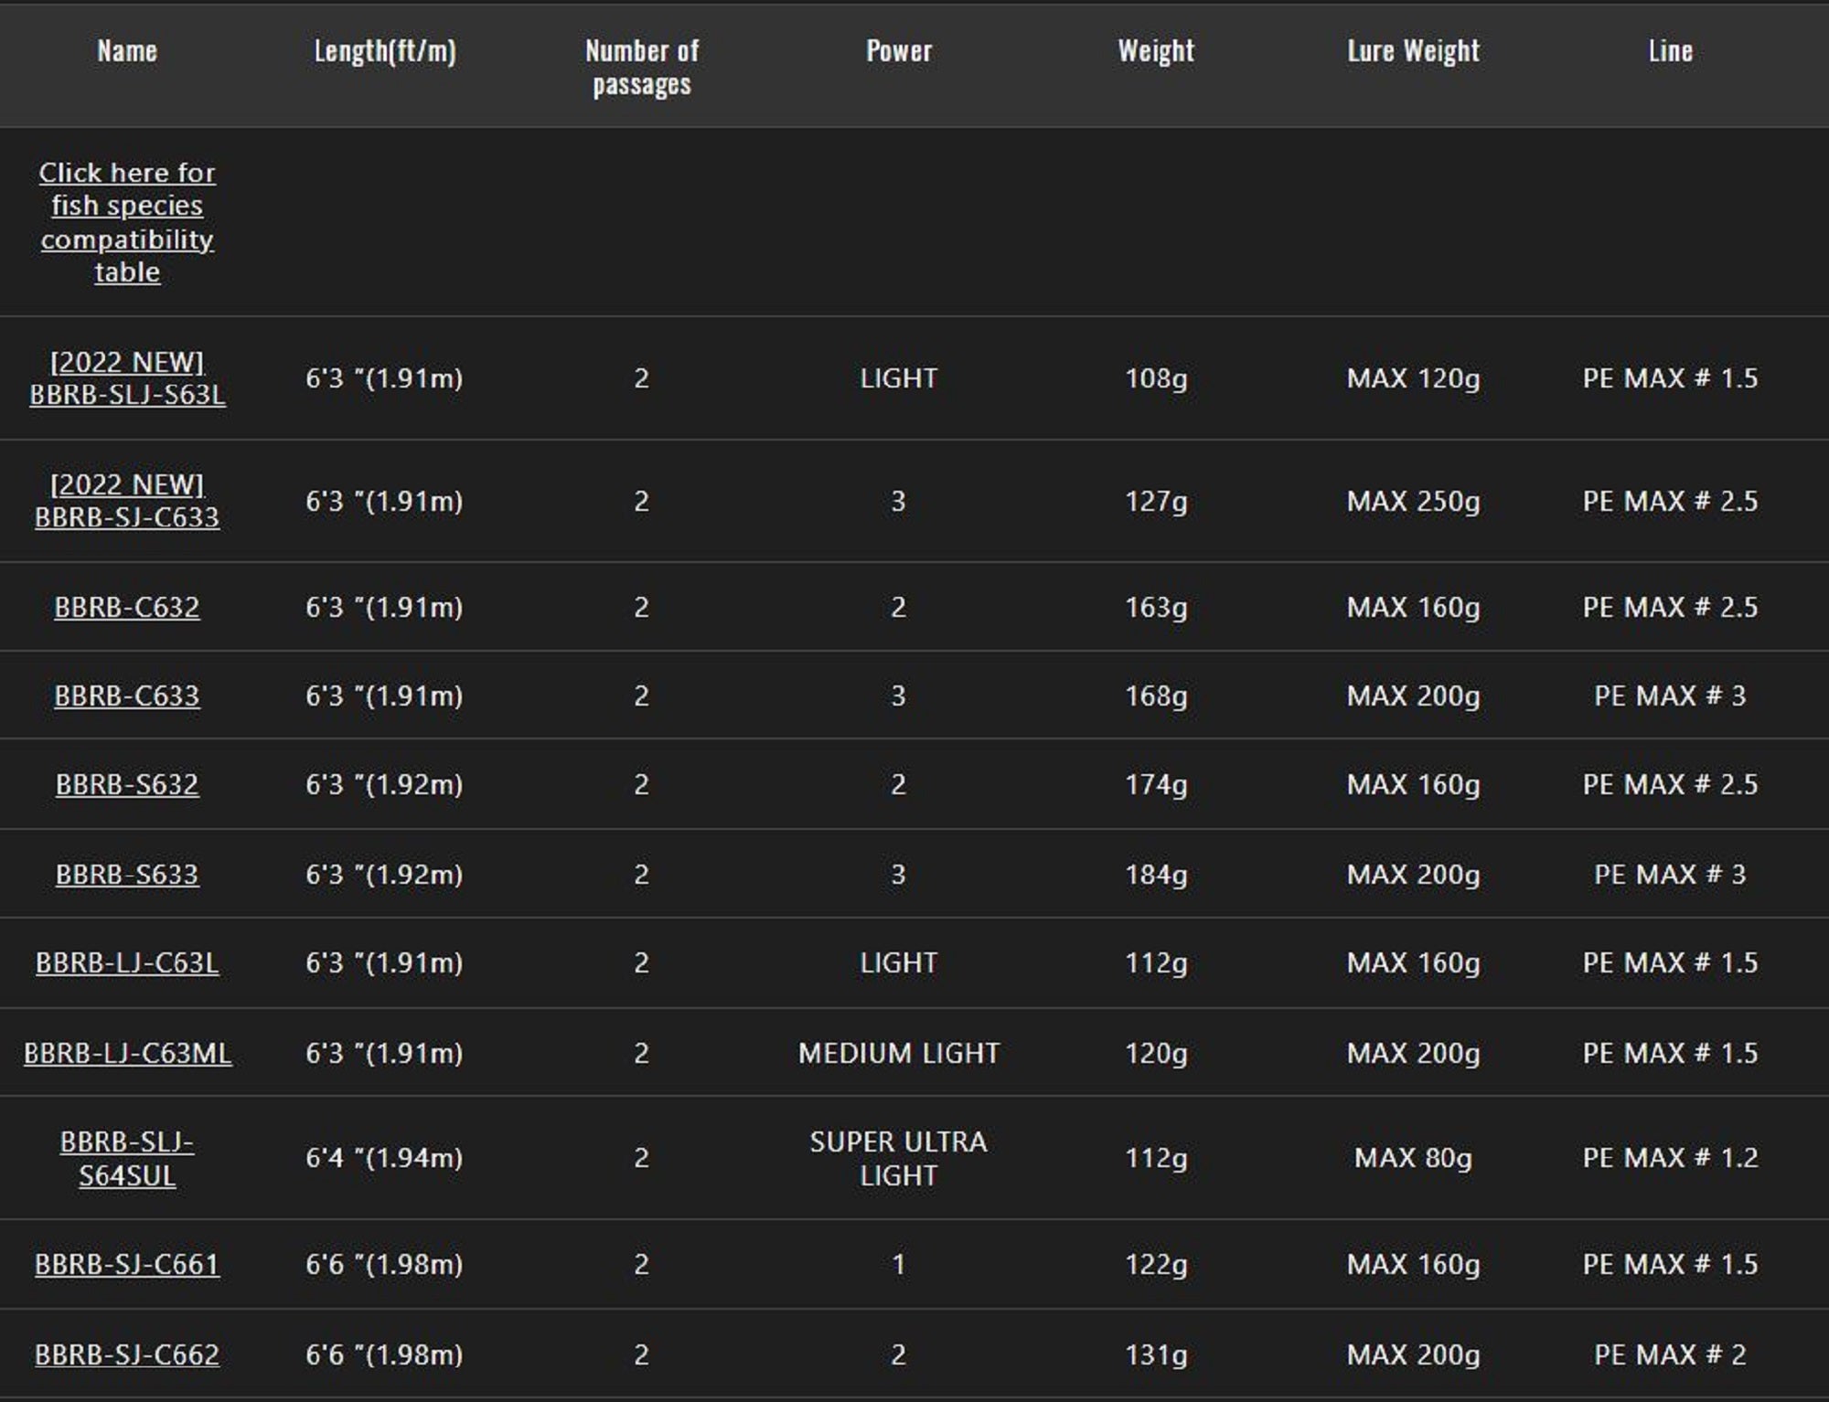Select the BBRB-C633 rod link
Image resolution: width=1829 pixels, height=1402 pixels.
tap(127, 696)
